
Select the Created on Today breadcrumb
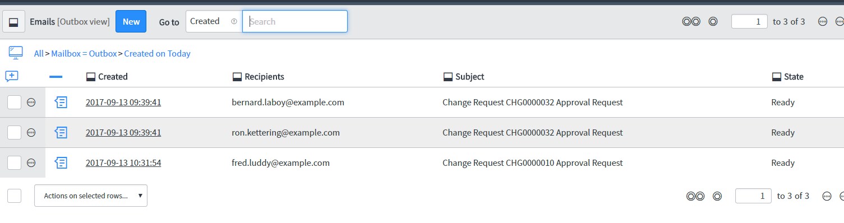(x=157, y=54)
